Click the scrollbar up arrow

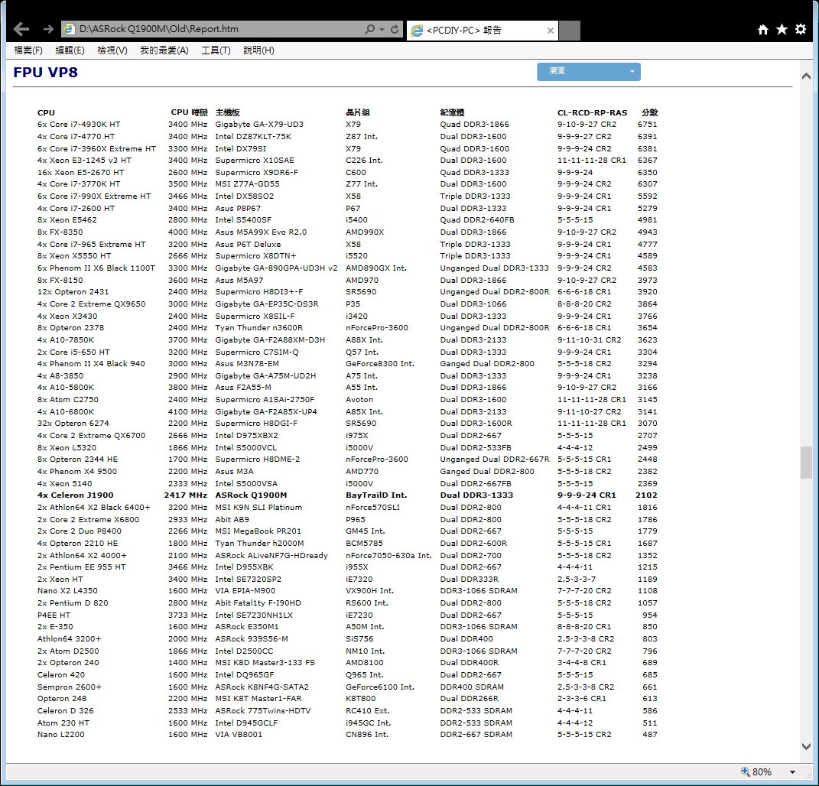tap(806, 76)
